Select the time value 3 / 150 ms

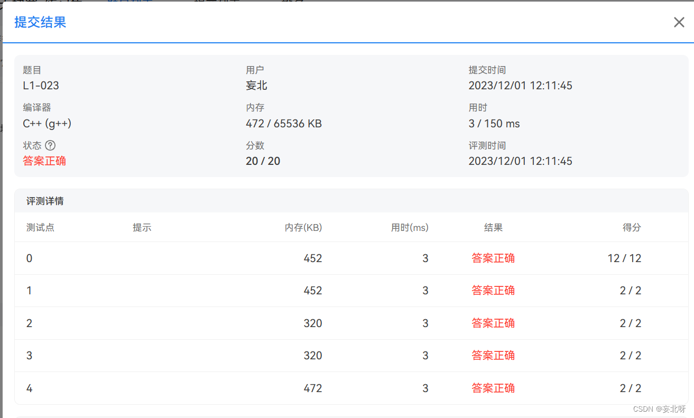[494, 124]
